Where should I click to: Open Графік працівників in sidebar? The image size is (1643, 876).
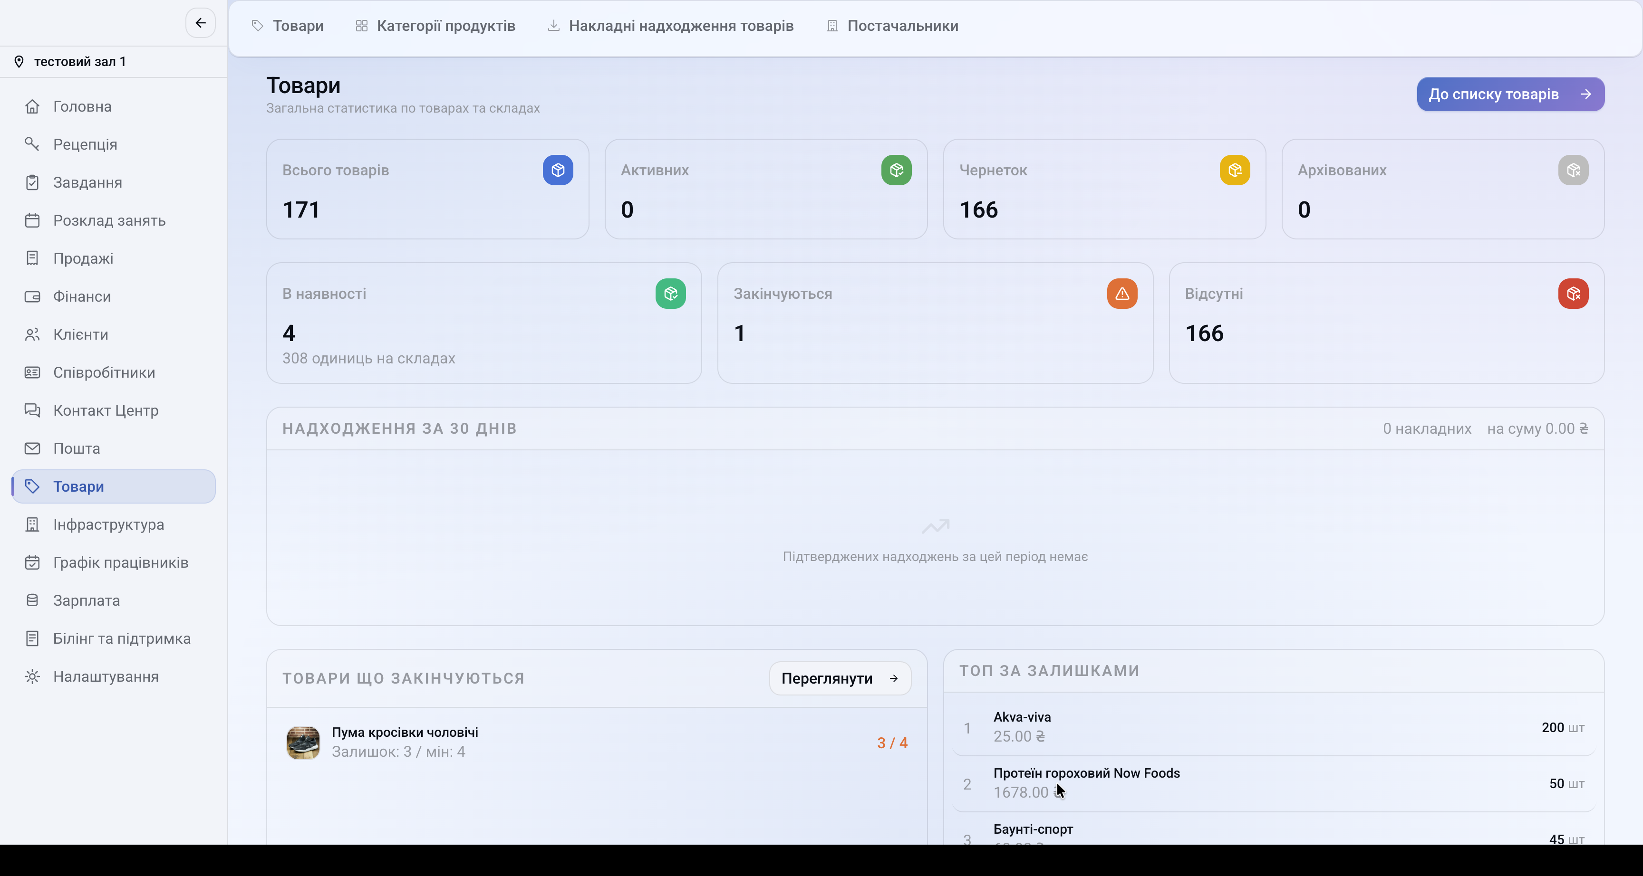point(114,562)
